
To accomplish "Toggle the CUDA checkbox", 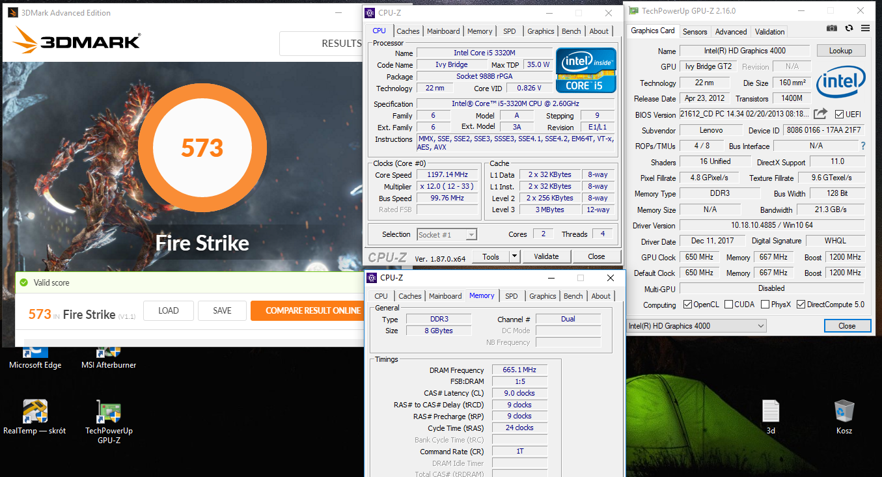I will pos(728,305).
